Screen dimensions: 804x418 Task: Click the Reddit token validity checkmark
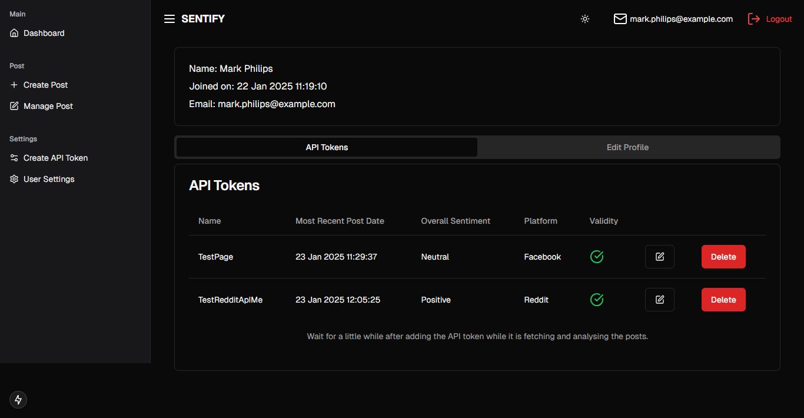pyautogui.click(x=597, y=300)
